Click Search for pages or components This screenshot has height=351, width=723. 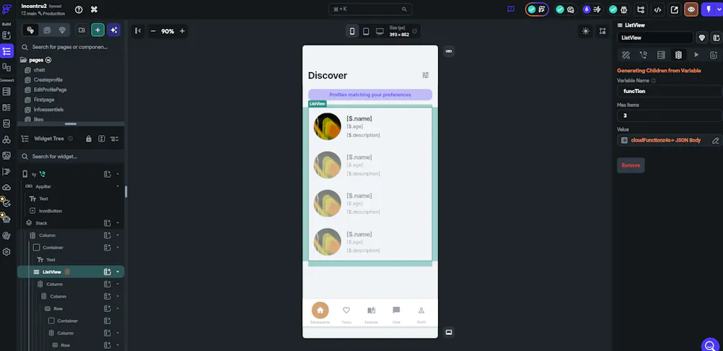70,47
